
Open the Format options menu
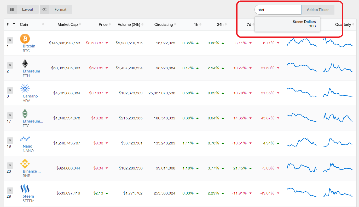pyautogui.click(x=56, y=9)
